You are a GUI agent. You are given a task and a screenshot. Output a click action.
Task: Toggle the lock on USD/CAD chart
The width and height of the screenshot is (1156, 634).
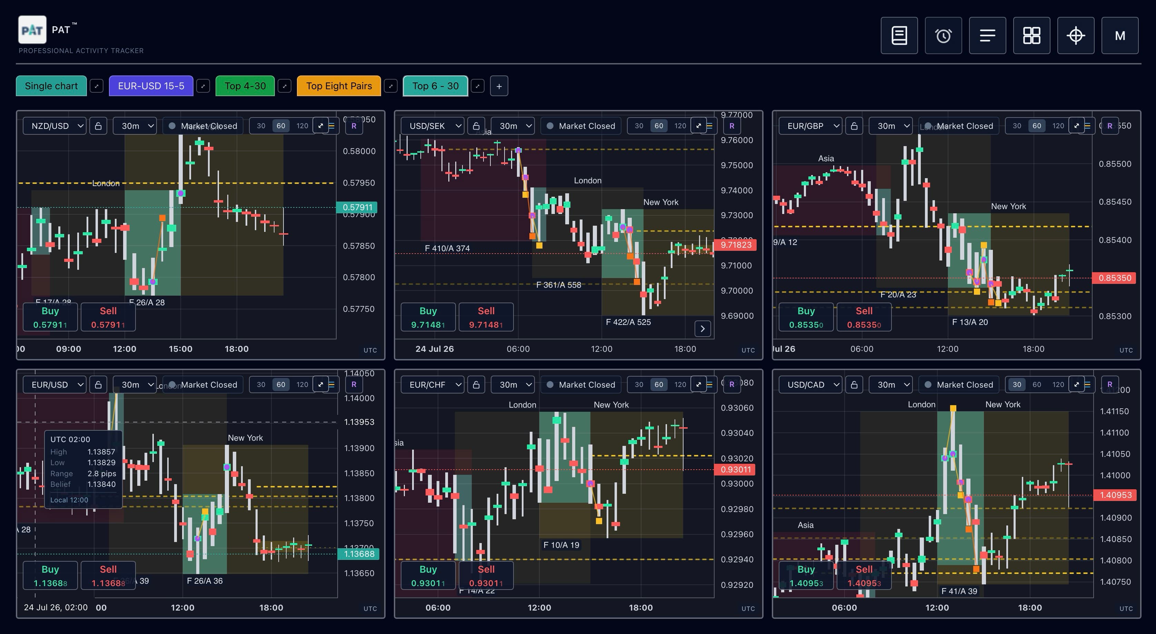854,385
